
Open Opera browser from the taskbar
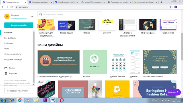coord(62,100)
